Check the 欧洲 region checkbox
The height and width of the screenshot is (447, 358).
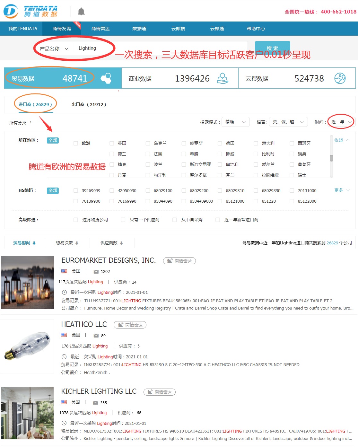pos(76,144)
